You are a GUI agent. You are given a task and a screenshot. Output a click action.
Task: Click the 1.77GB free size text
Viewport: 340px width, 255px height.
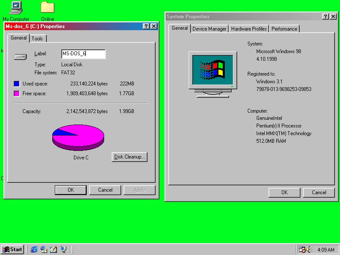[127, 93]
